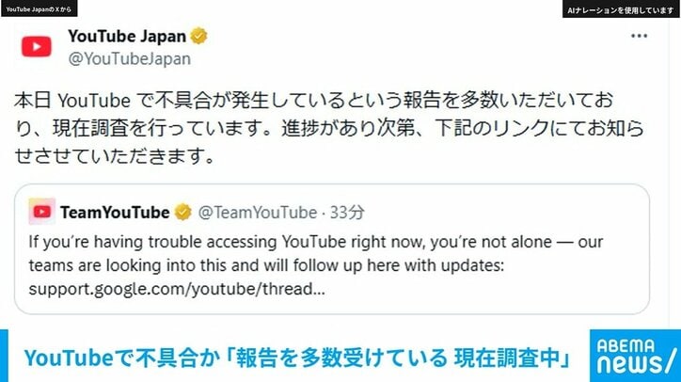This screenshot has width=681, height=382.
Task: Click the gold verified badge beside YouTube Japan
Action: (x=199, y=37)
